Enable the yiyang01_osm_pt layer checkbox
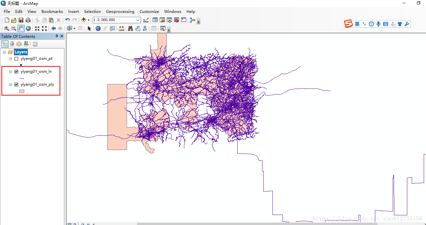The height and width of the screenshot is (225, 426). coord(16,59)
